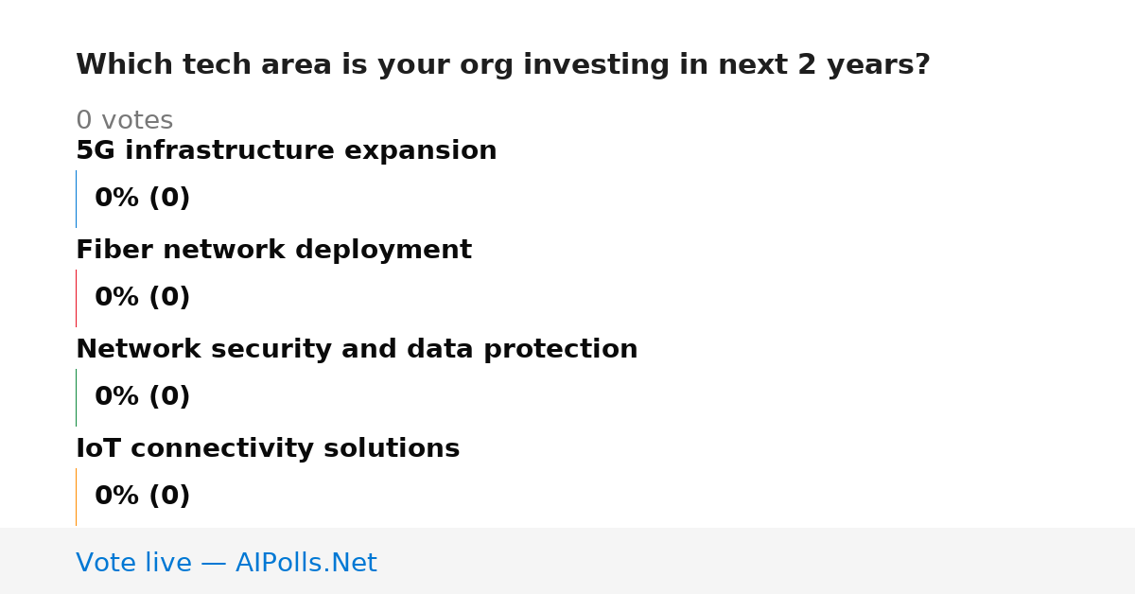Click the blue result bar for 5G infrastructure
The height and width of the screenshot is (594, 1135).
[x=76, y=199]
